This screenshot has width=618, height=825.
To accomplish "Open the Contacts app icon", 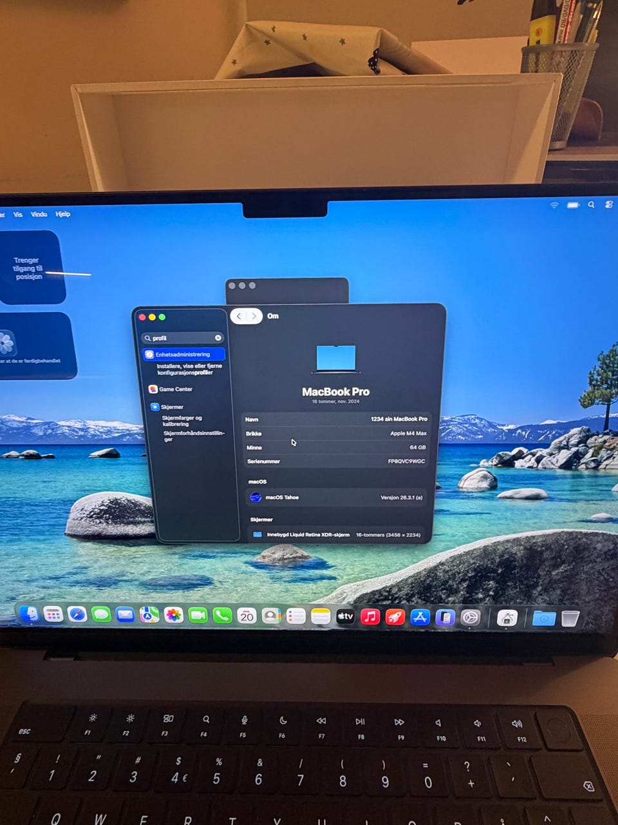I will 271,616.
